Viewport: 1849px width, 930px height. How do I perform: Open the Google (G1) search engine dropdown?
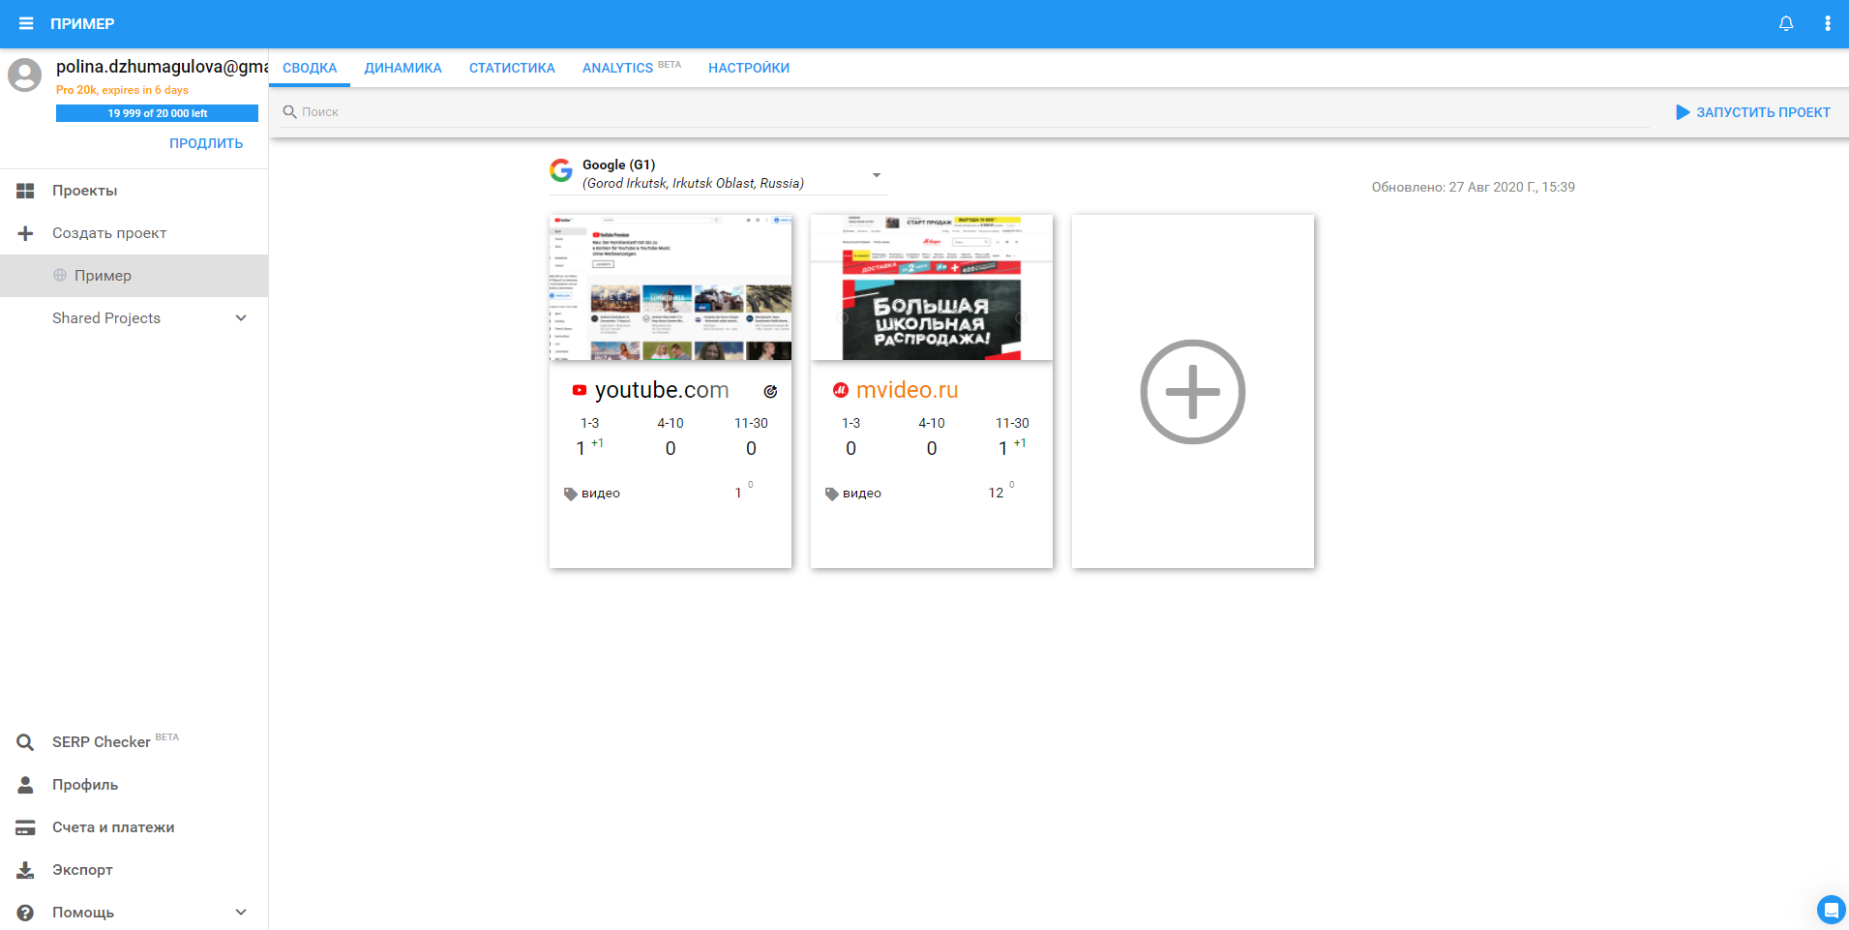coord(718,174)
